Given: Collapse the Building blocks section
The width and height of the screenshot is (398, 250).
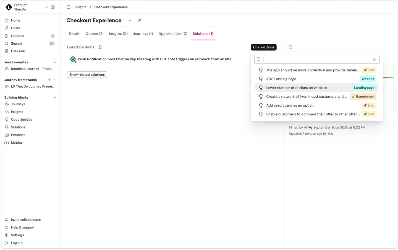Looking at the screenshot, I should click(55, 97).
